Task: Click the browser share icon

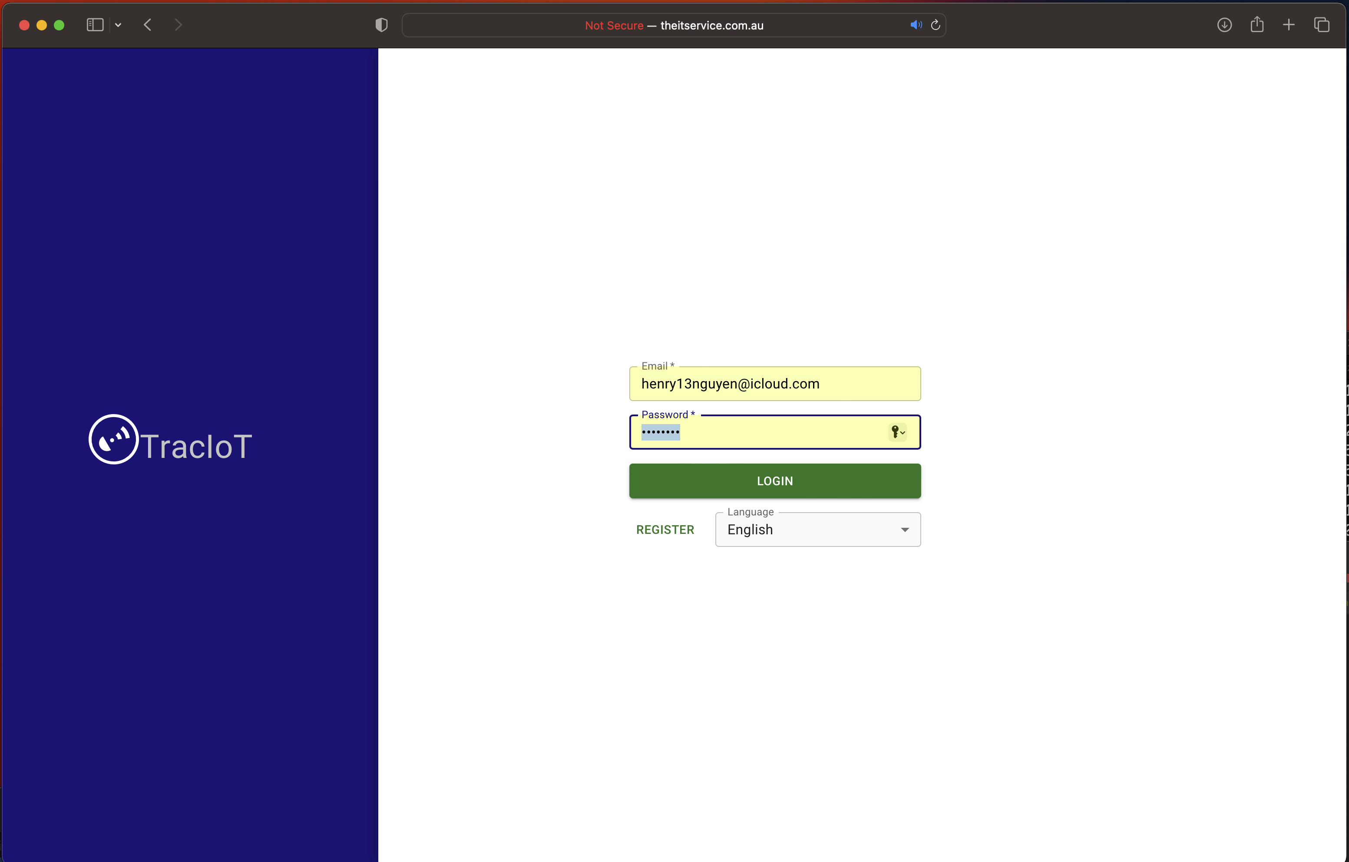Action: 1256,25
